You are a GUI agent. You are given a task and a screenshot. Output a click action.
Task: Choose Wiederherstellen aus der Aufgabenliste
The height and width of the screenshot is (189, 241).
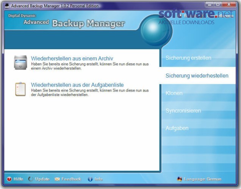(77, 85)
